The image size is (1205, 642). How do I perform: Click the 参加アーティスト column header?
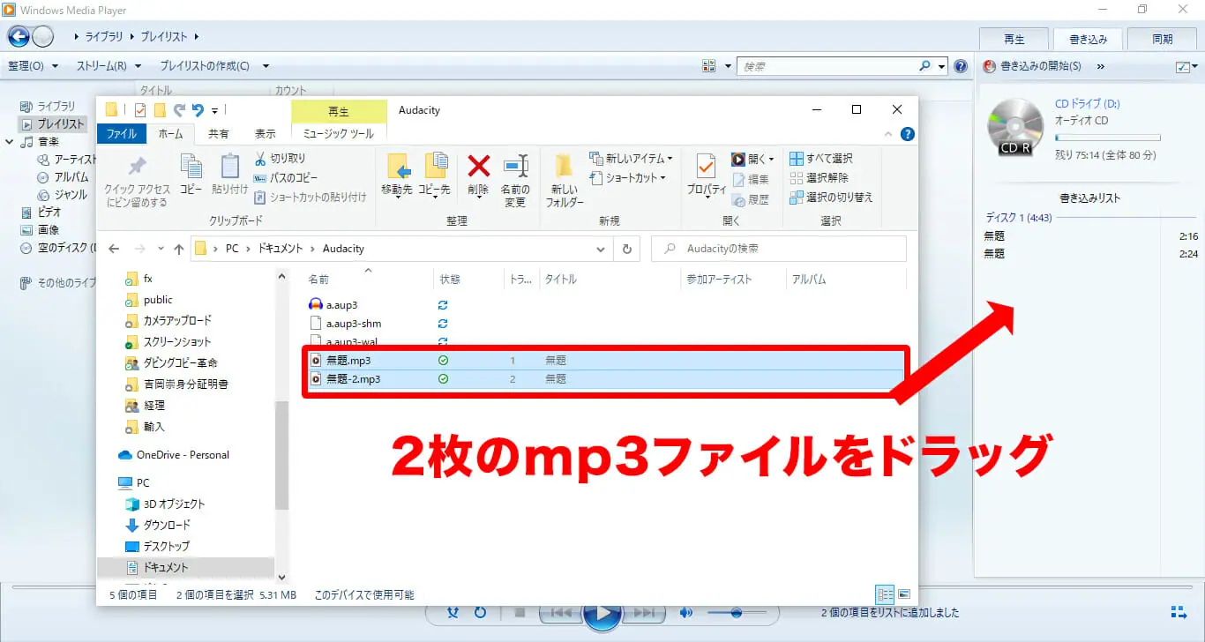coord(733,279)
